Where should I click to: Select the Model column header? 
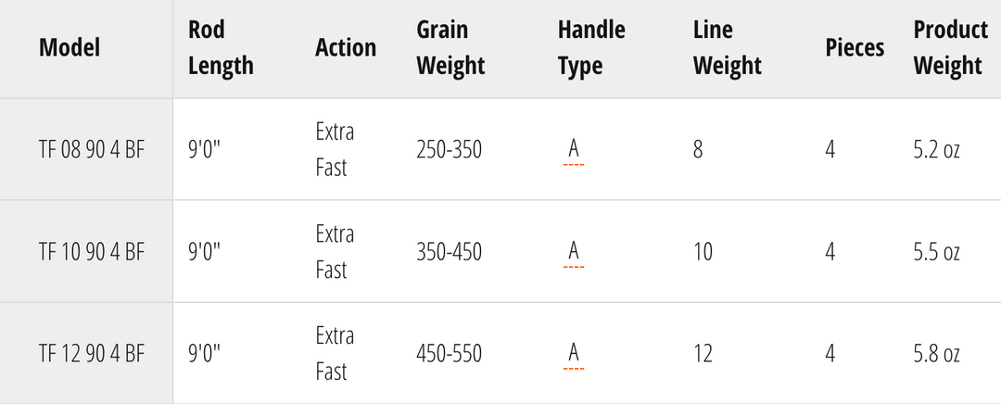tap(70, 48)
